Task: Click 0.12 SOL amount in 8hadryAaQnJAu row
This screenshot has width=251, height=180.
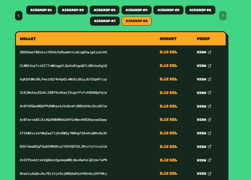Action: (x=168, y=174)
